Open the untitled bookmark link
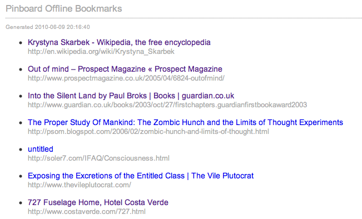This screenshot has width=362, height=219. click(x=41, y=149)
